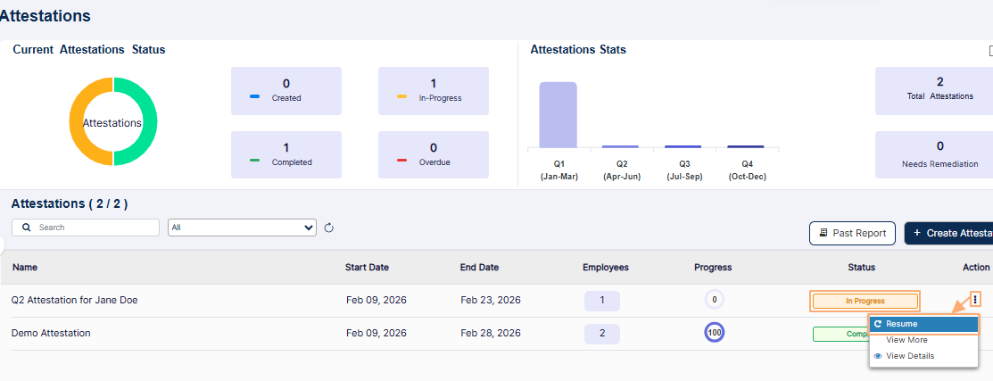
Task: Open the three-dot action menu for Q2 Attestation
Action: (975, 300)
